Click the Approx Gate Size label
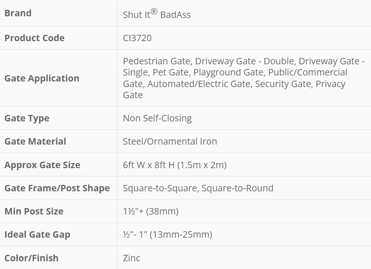 click(x=42, y=165)
